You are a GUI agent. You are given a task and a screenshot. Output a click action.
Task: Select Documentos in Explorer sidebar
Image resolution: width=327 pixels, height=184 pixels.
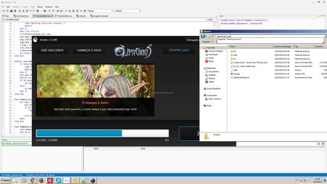click(x=212, y=72)
